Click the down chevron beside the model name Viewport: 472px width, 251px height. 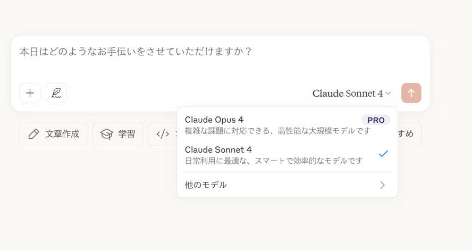click(389, 94)
